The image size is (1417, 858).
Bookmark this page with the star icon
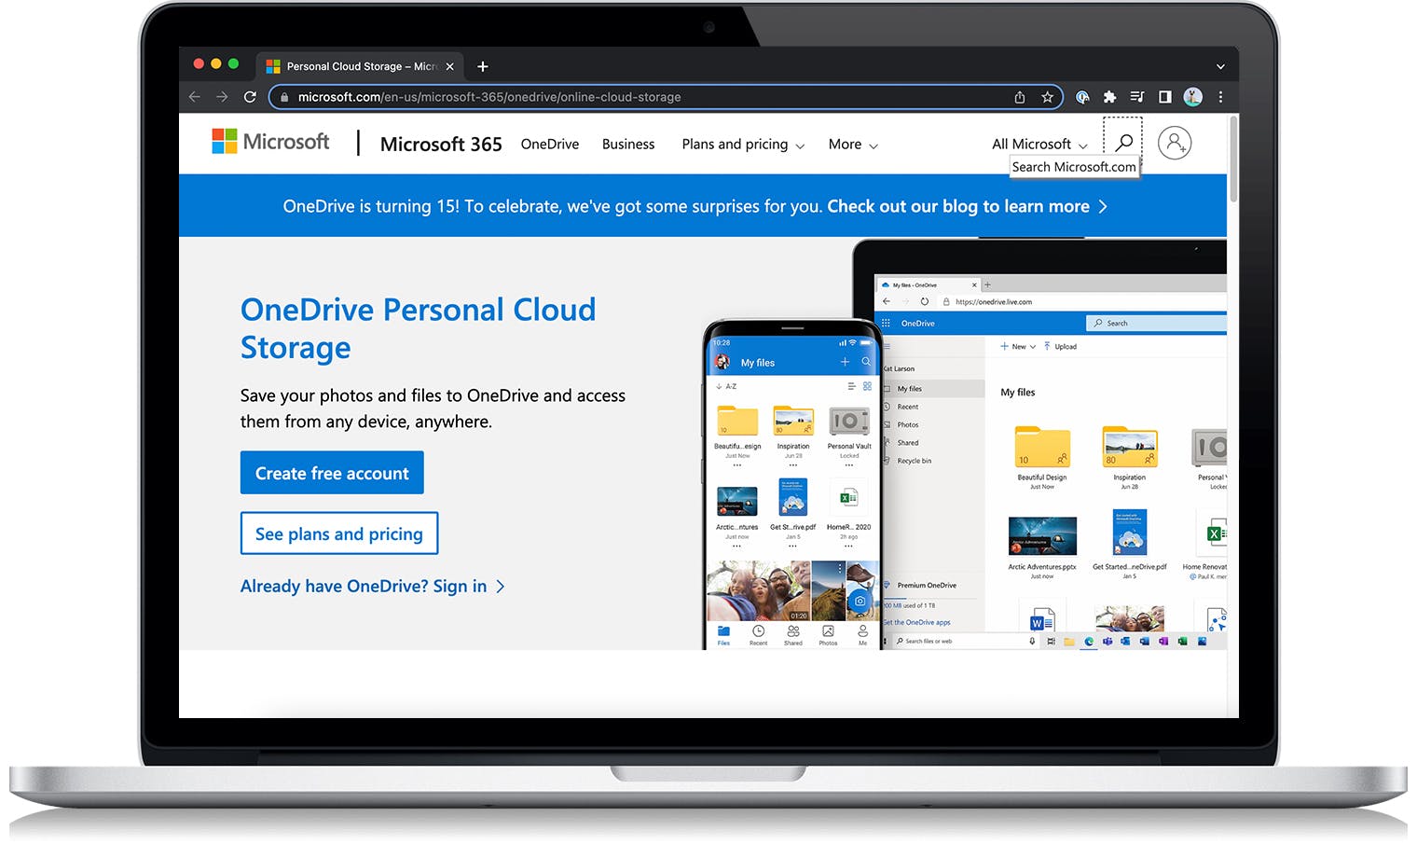click(x=1047, y=97)
